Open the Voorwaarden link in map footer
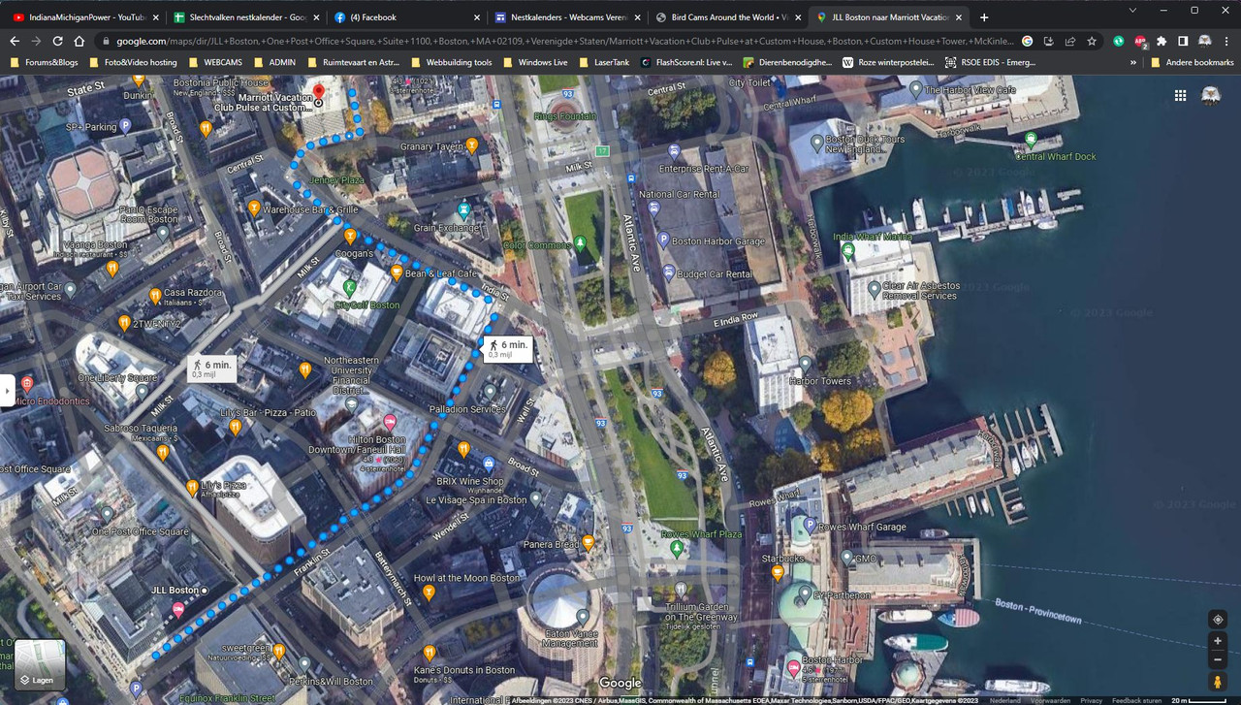The height and width of the screenshot is (705, 1241). point(1051,700)
